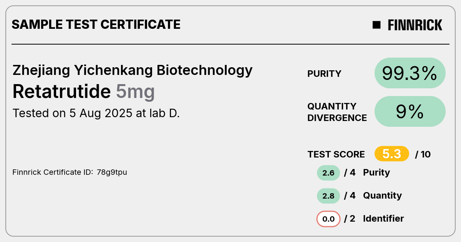Click the grey 5mg dosage label
461x242 pixels.
tap(135, 92)
